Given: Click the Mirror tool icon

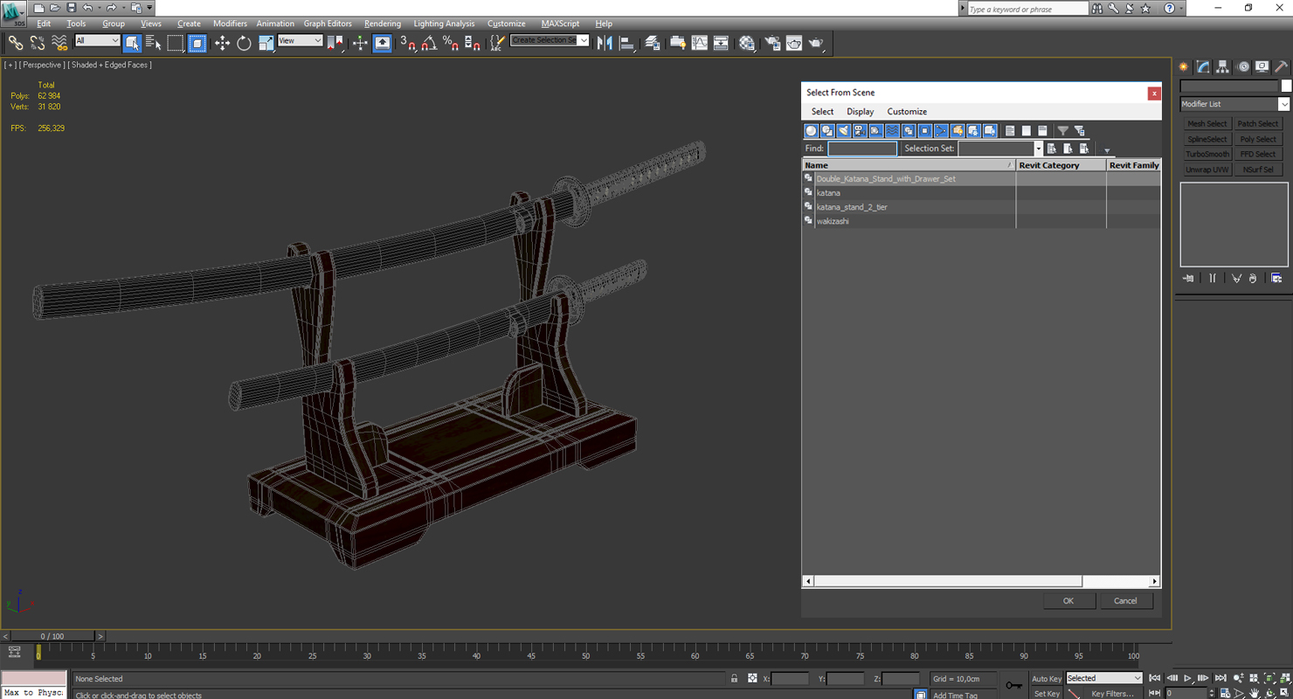Looking at the screenshot, I should pyautogui.click(x=605, y=43).
